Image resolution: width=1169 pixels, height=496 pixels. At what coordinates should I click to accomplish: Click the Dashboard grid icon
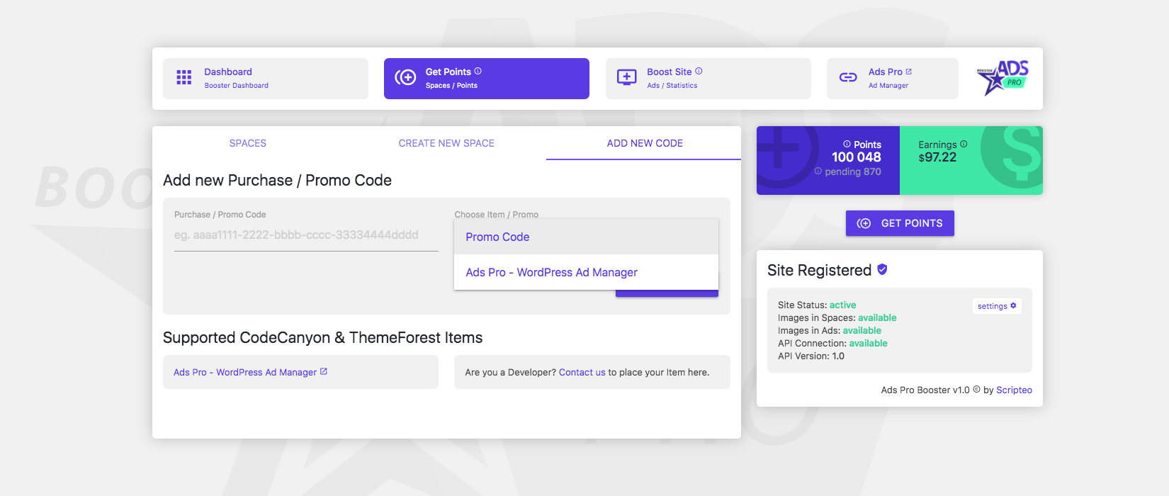[183, 78]
